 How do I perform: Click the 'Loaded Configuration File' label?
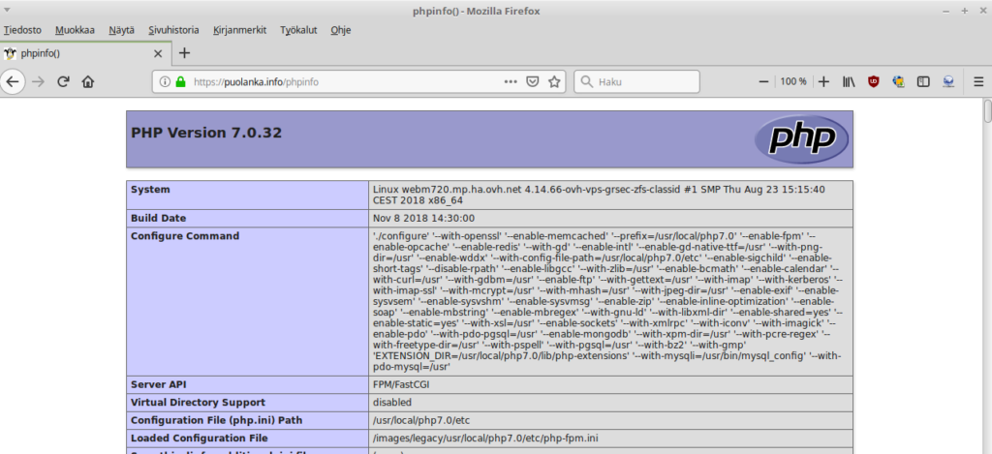(199, 439)
